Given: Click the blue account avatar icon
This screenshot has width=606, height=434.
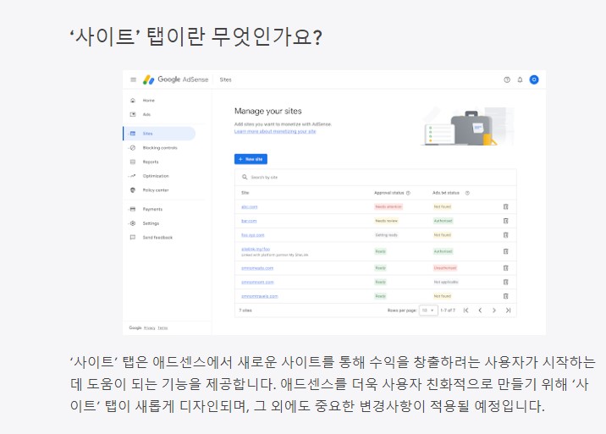Looking at the screenshot, I should point(534,80).
